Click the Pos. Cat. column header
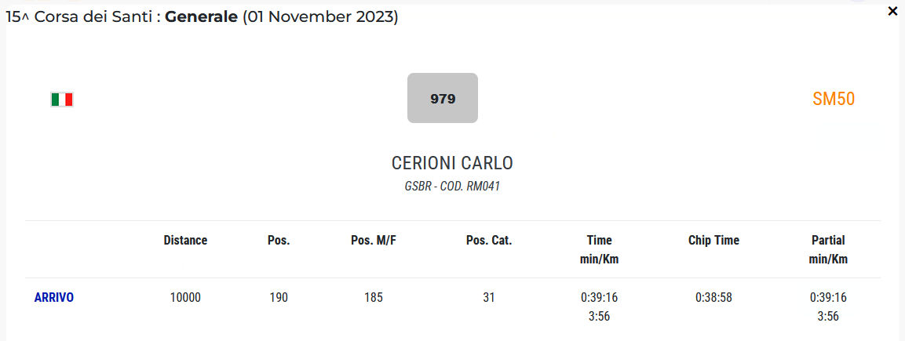This screenshot has width=905, height=341. click(x=489, y=240)
